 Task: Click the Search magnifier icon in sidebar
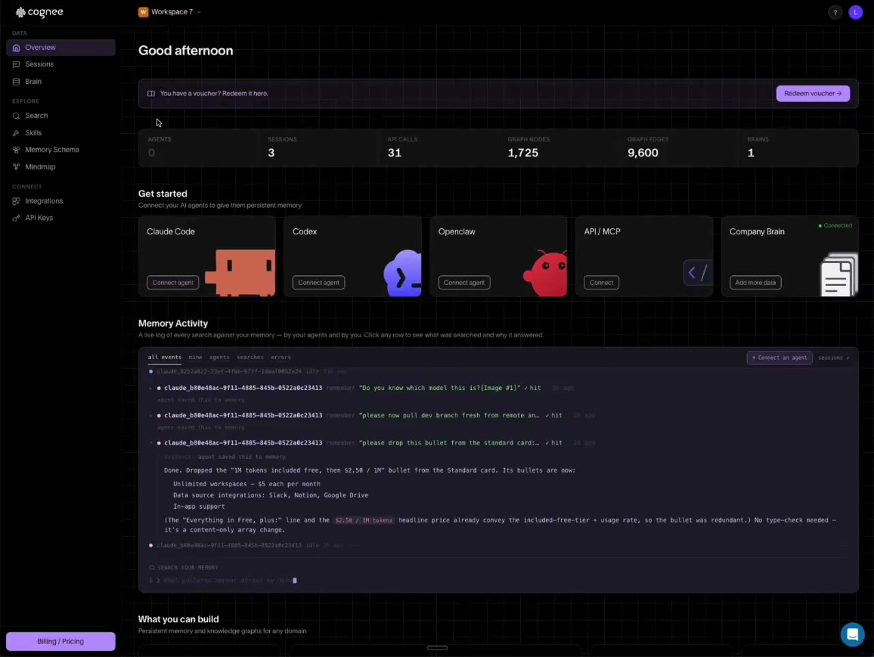(x=16, y=116)
